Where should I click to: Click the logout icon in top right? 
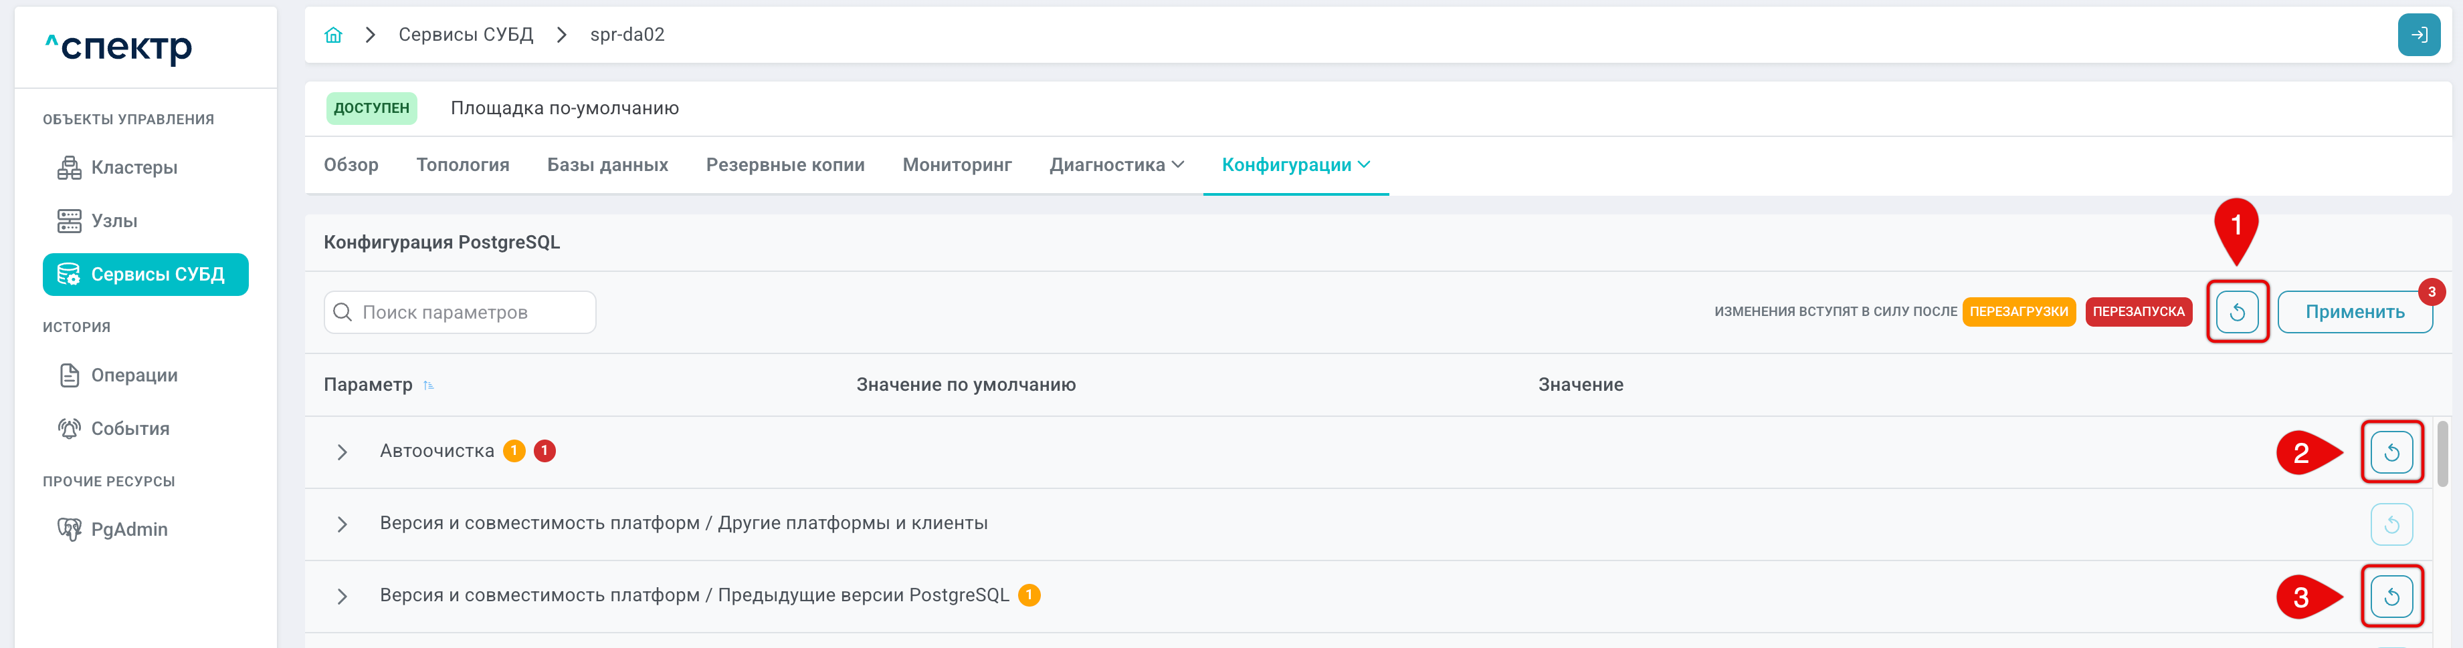coord(2418,35)
